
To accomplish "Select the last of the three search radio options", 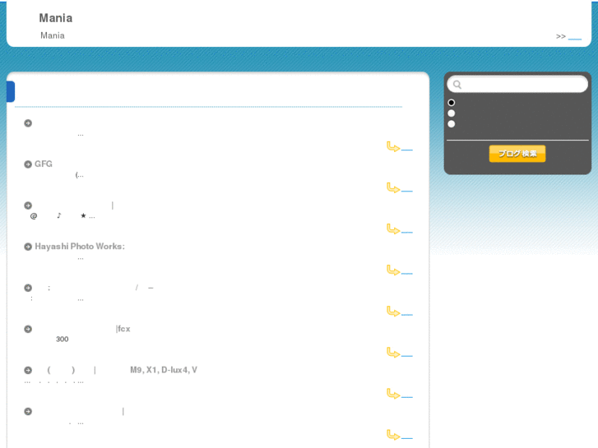I will click(451, 124).
